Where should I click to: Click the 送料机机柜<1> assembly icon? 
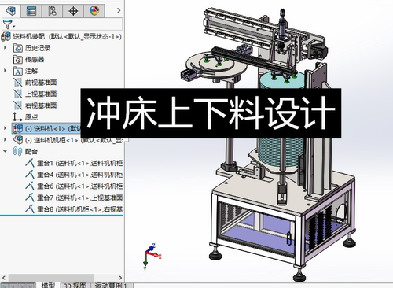(18, 140)
